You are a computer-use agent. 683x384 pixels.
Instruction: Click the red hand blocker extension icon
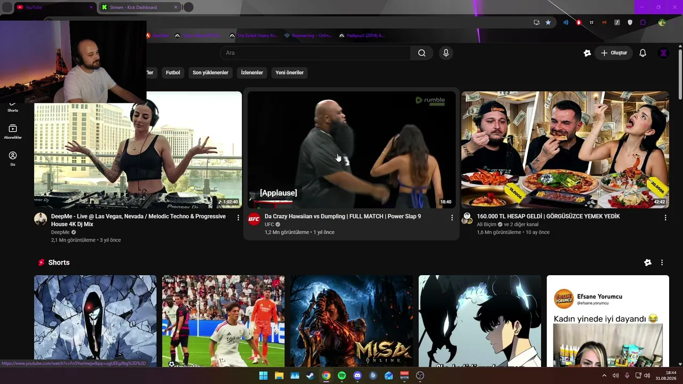(x=579, y=22)
